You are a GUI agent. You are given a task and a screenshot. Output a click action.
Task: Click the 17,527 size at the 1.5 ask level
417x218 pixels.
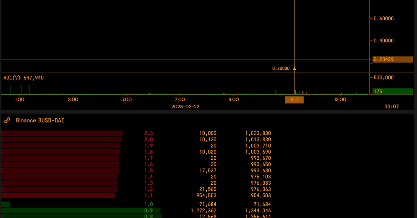tap(208, 171)
